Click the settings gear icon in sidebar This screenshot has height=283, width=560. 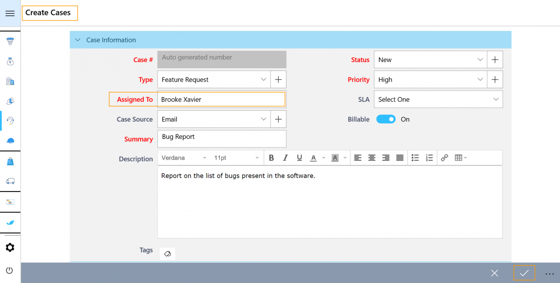[10, 248]
